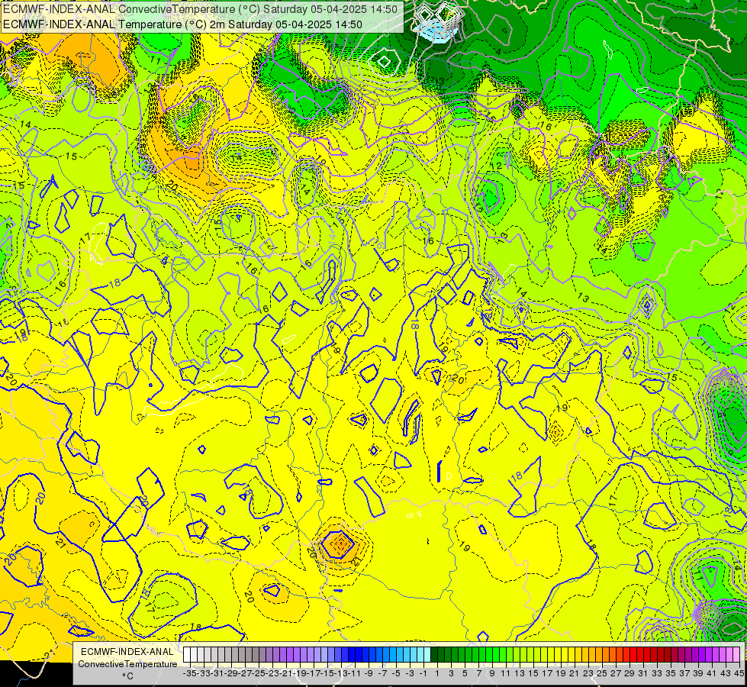Click the '-1' legend scale value

(x=423, y=673)
